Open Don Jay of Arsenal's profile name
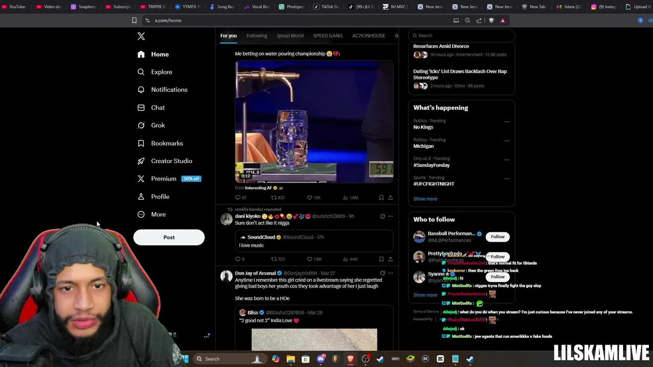Viewport: 653px width, 367px height. (x=255, y=273)
